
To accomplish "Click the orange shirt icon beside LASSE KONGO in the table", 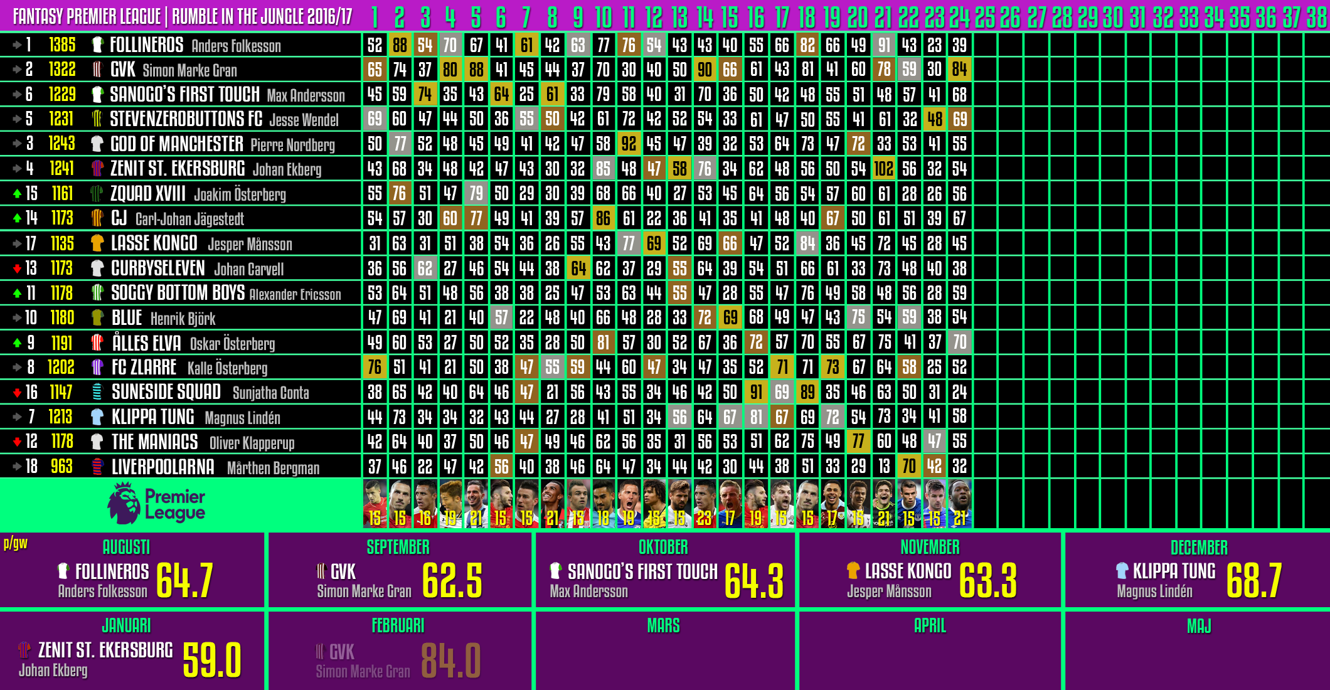I will pyautogui.click(x=97, y=243).
